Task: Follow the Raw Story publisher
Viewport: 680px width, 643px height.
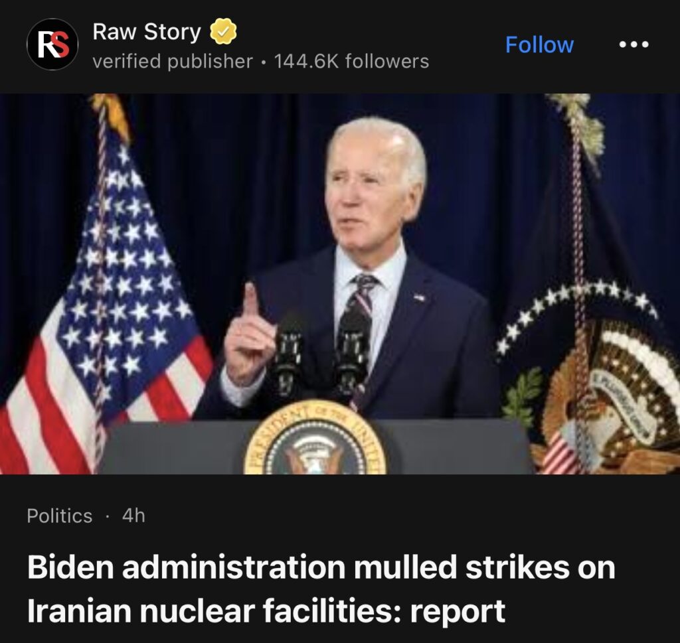Action: [539, 44]
